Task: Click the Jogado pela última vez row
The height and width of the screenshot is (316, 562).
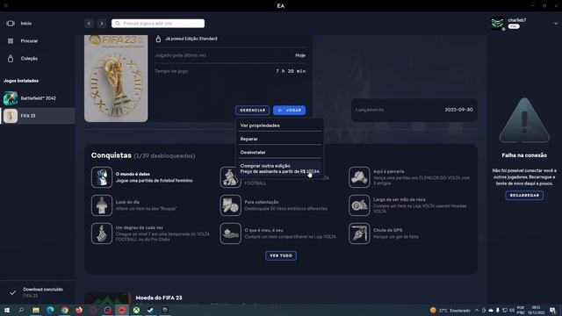Action: pos(230,55)
